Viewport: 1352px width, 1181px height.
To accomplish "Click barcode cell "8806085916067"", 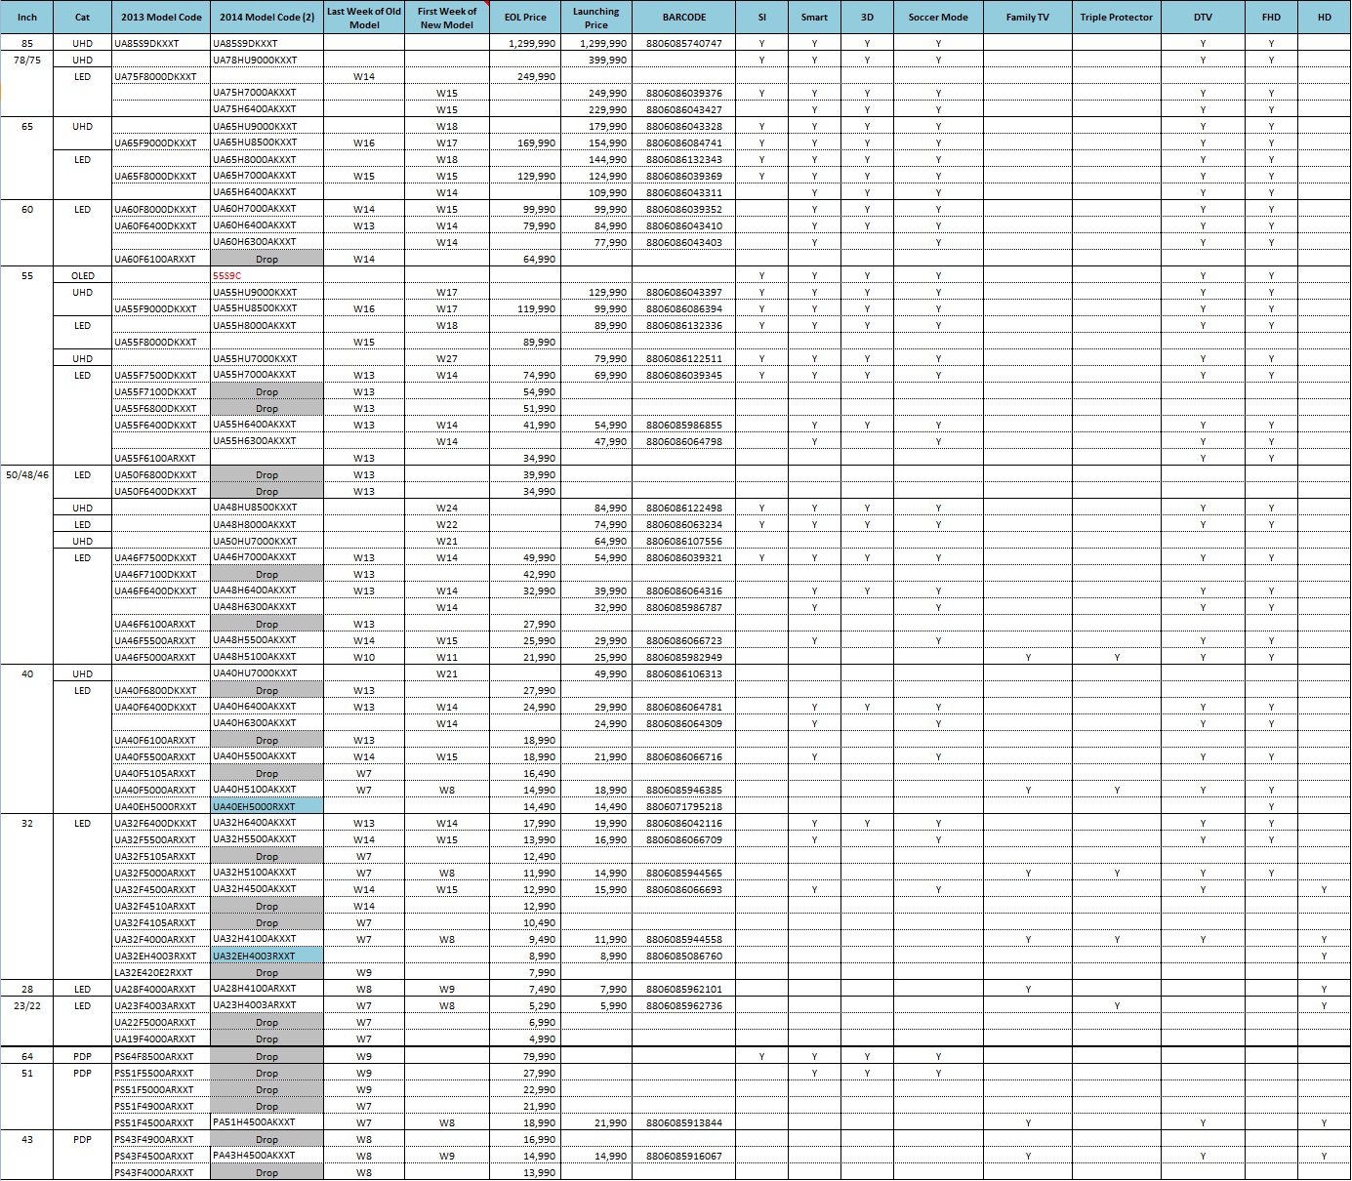I will 684,1157.
